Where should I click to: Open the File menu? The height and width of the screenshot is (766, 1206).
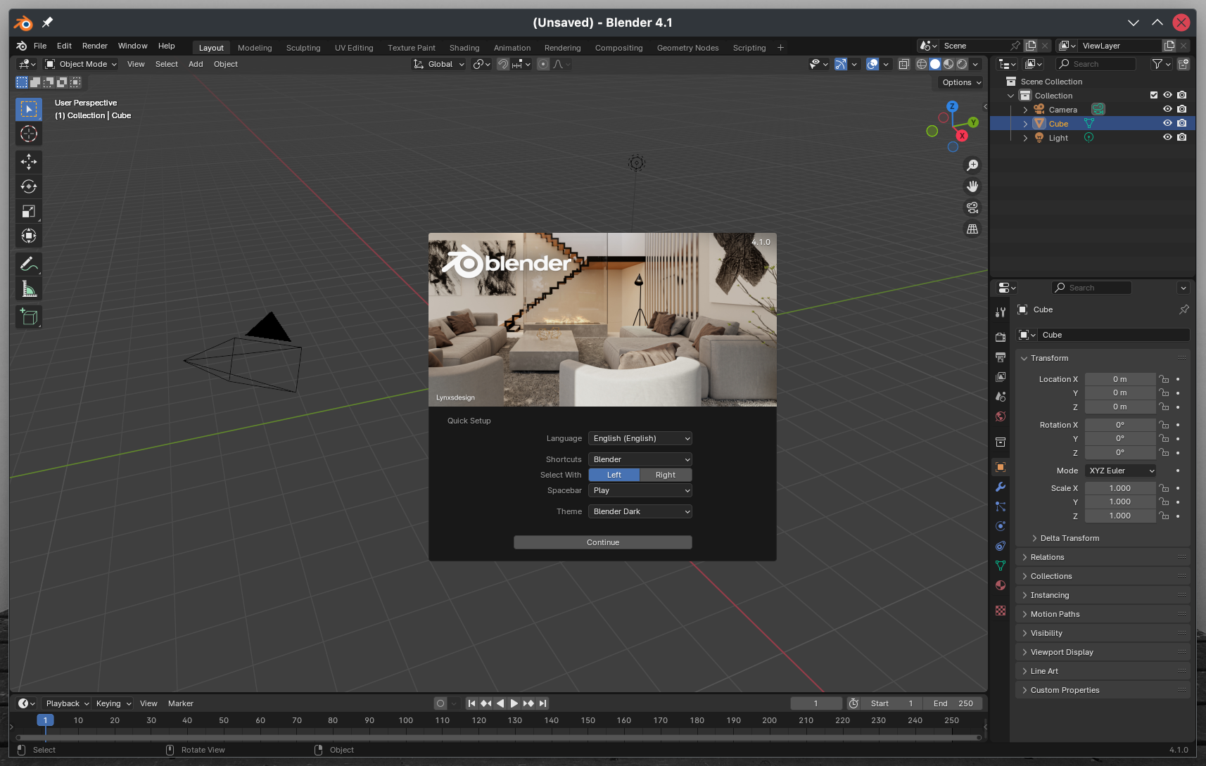tap(40, 46)
